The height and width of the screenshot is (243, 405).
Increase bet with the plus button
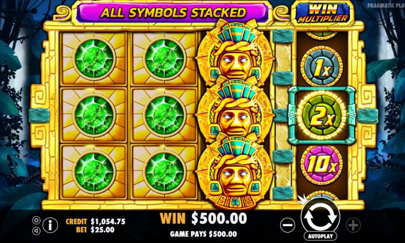point(353,225)
